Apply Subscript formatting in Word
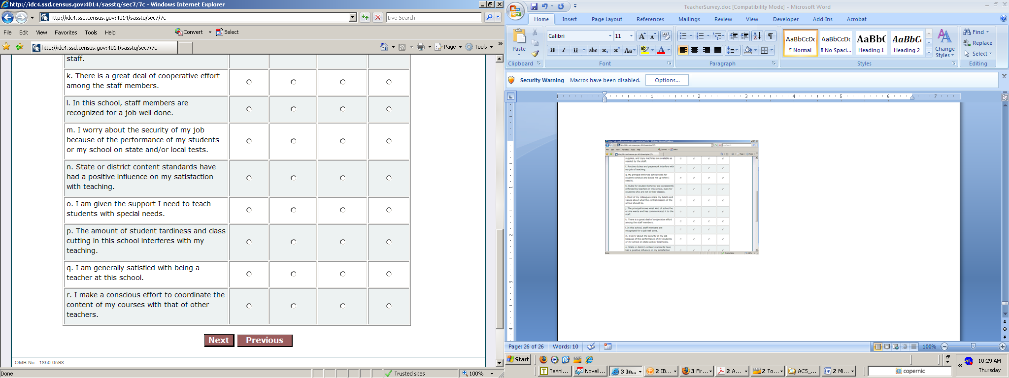 (605, 50)
